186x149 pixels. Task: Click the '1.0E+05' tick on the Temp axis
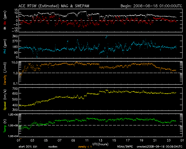coord(13,125)
